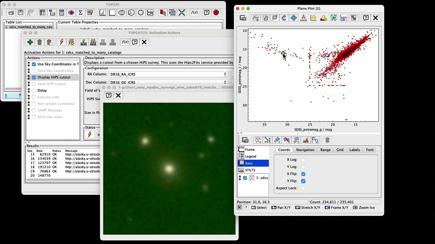This screenshot has height=244, width=435.
Task: Click help icon in HiPS cutout image window
Action: click(x=109, y=96)
